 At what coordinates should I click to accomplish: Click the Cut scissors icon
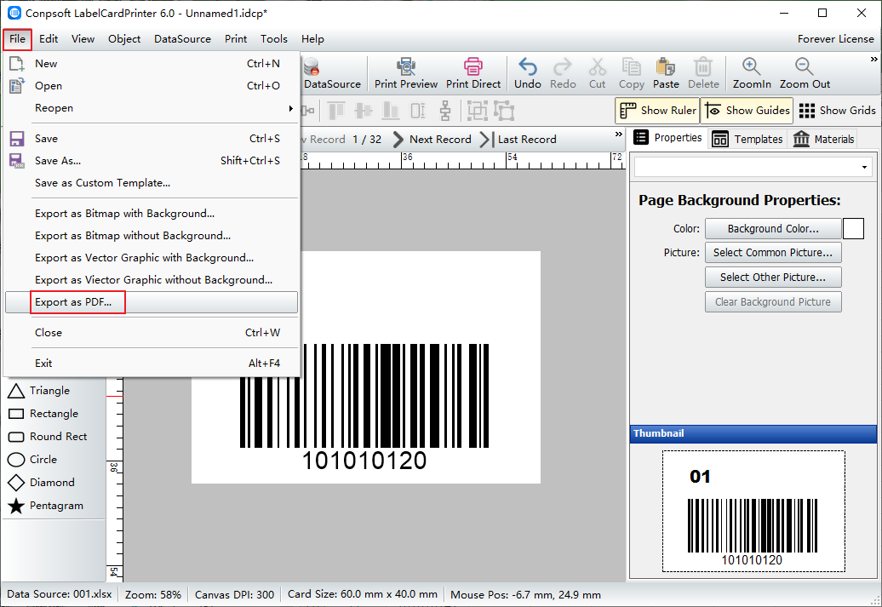pos(598,66)
